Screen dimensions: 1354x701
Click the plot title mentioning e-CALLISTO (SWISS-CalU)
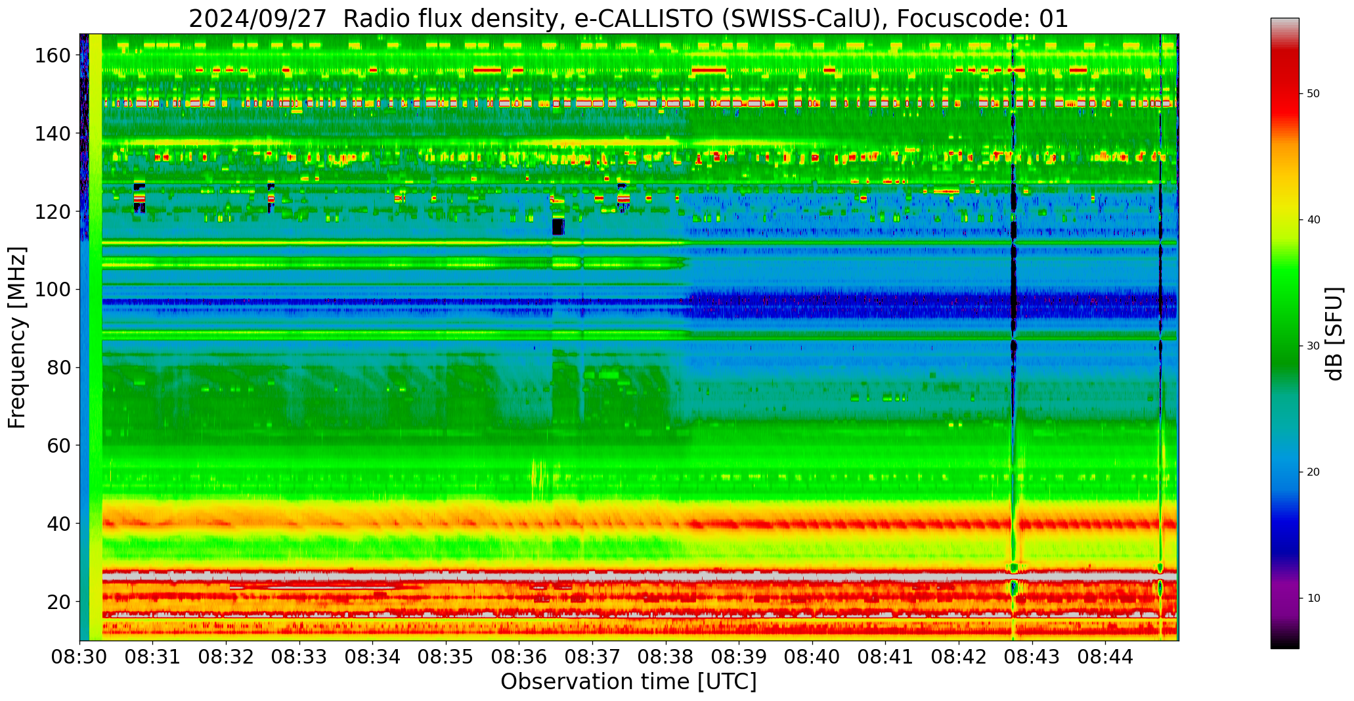coord(628,18)
